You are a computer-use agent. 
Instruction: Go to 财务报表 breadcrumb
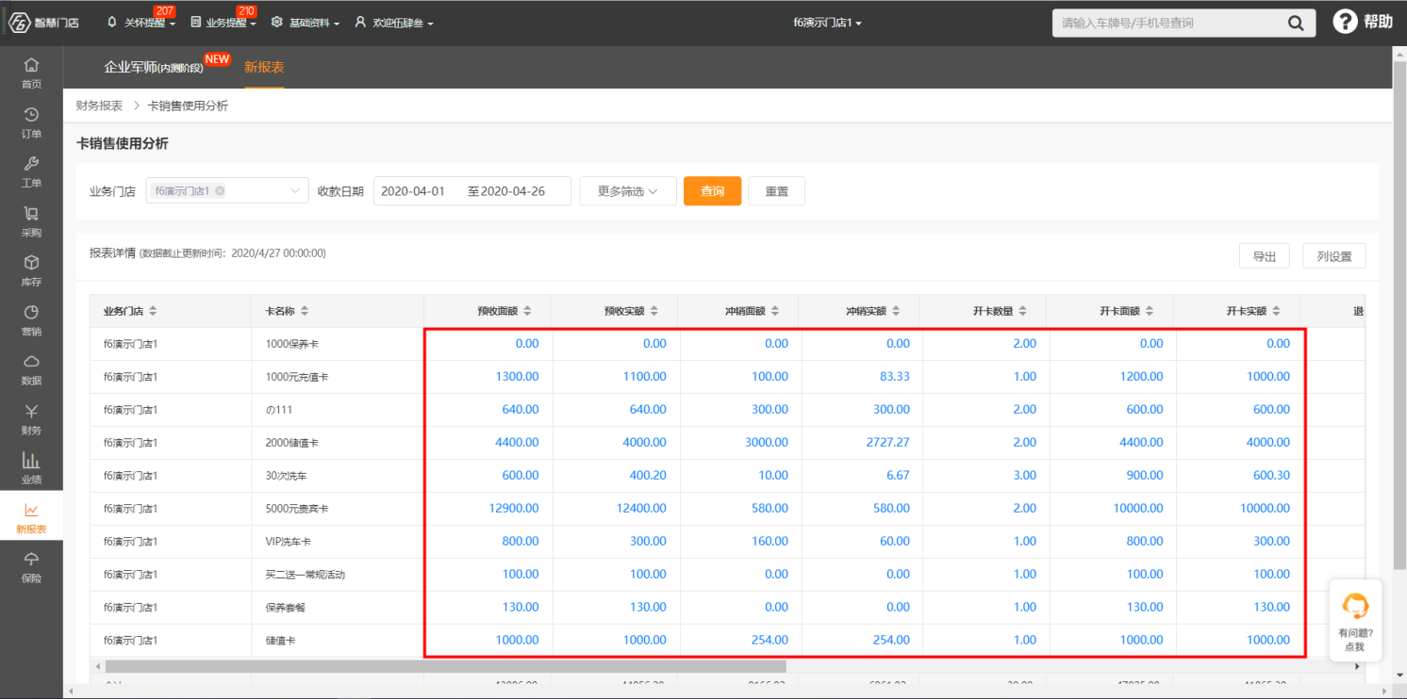pos(99,106)
